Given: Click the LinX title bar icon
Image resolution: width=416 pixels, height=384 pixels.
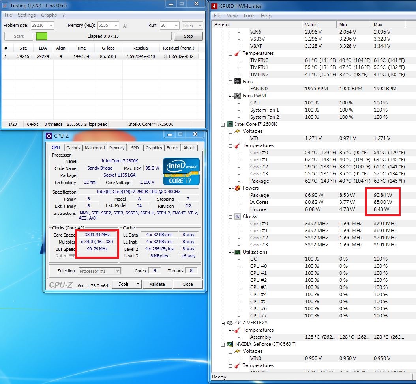Looking at the screenshot, I should [5, 5].
